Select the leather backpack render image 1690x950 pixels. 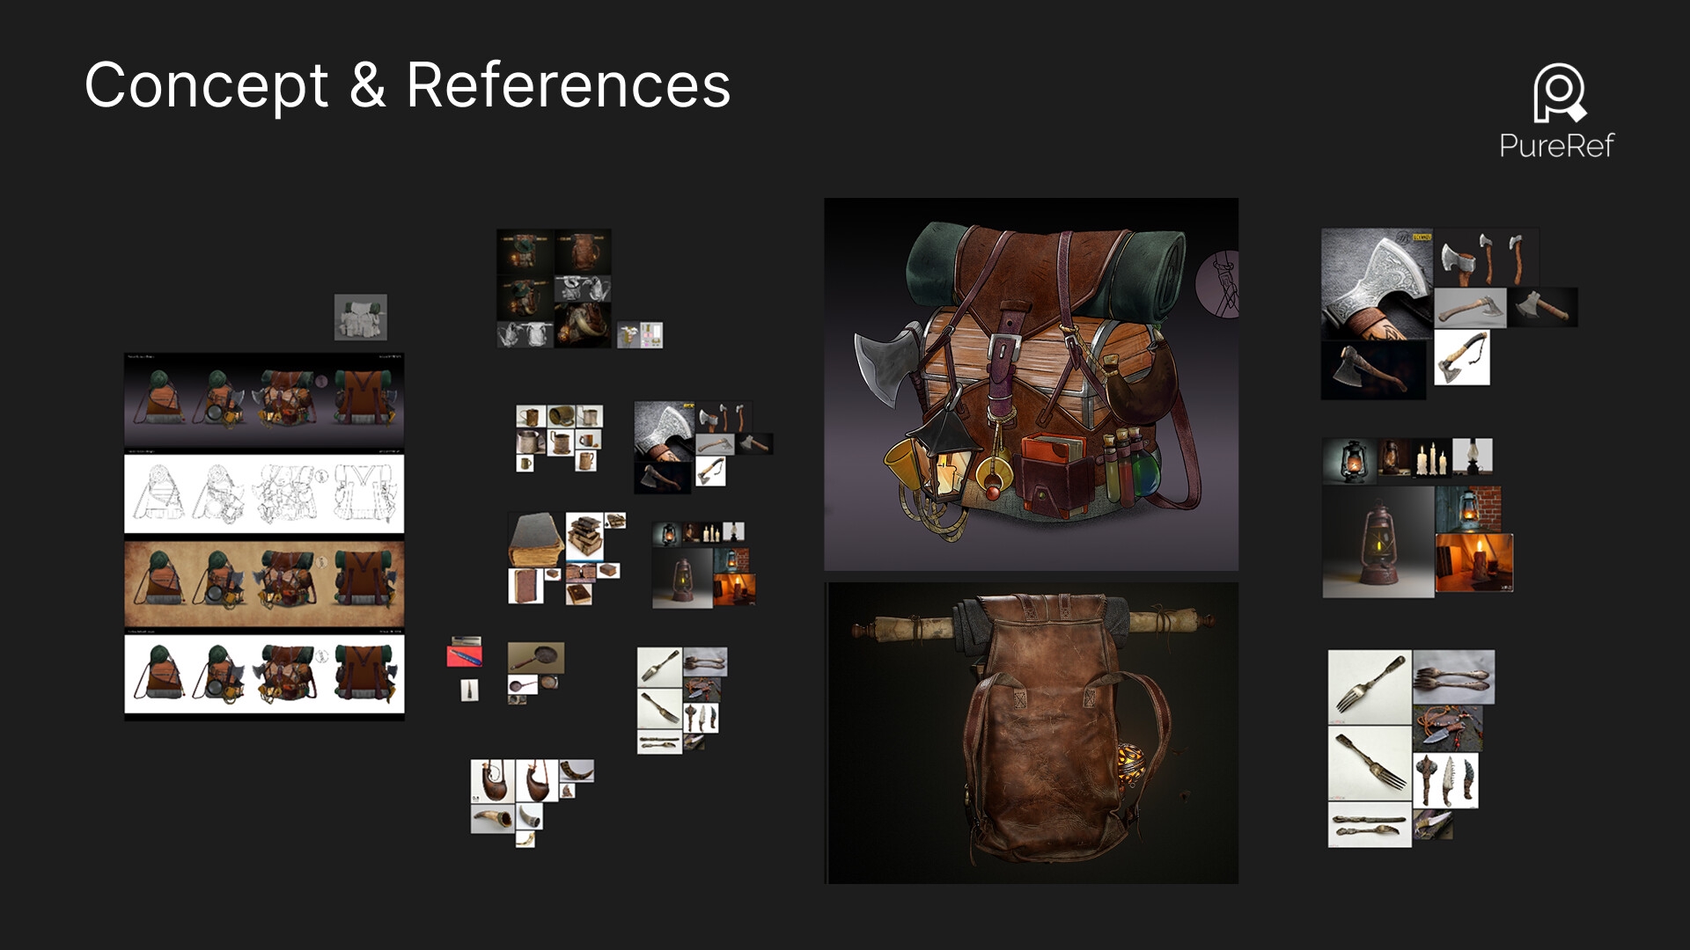(1031, 733)
